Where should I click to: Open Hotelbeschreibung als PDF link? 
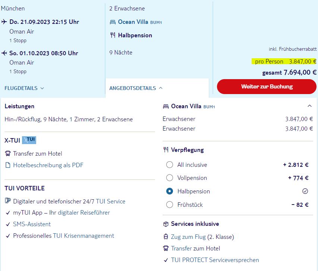(48, 165)
